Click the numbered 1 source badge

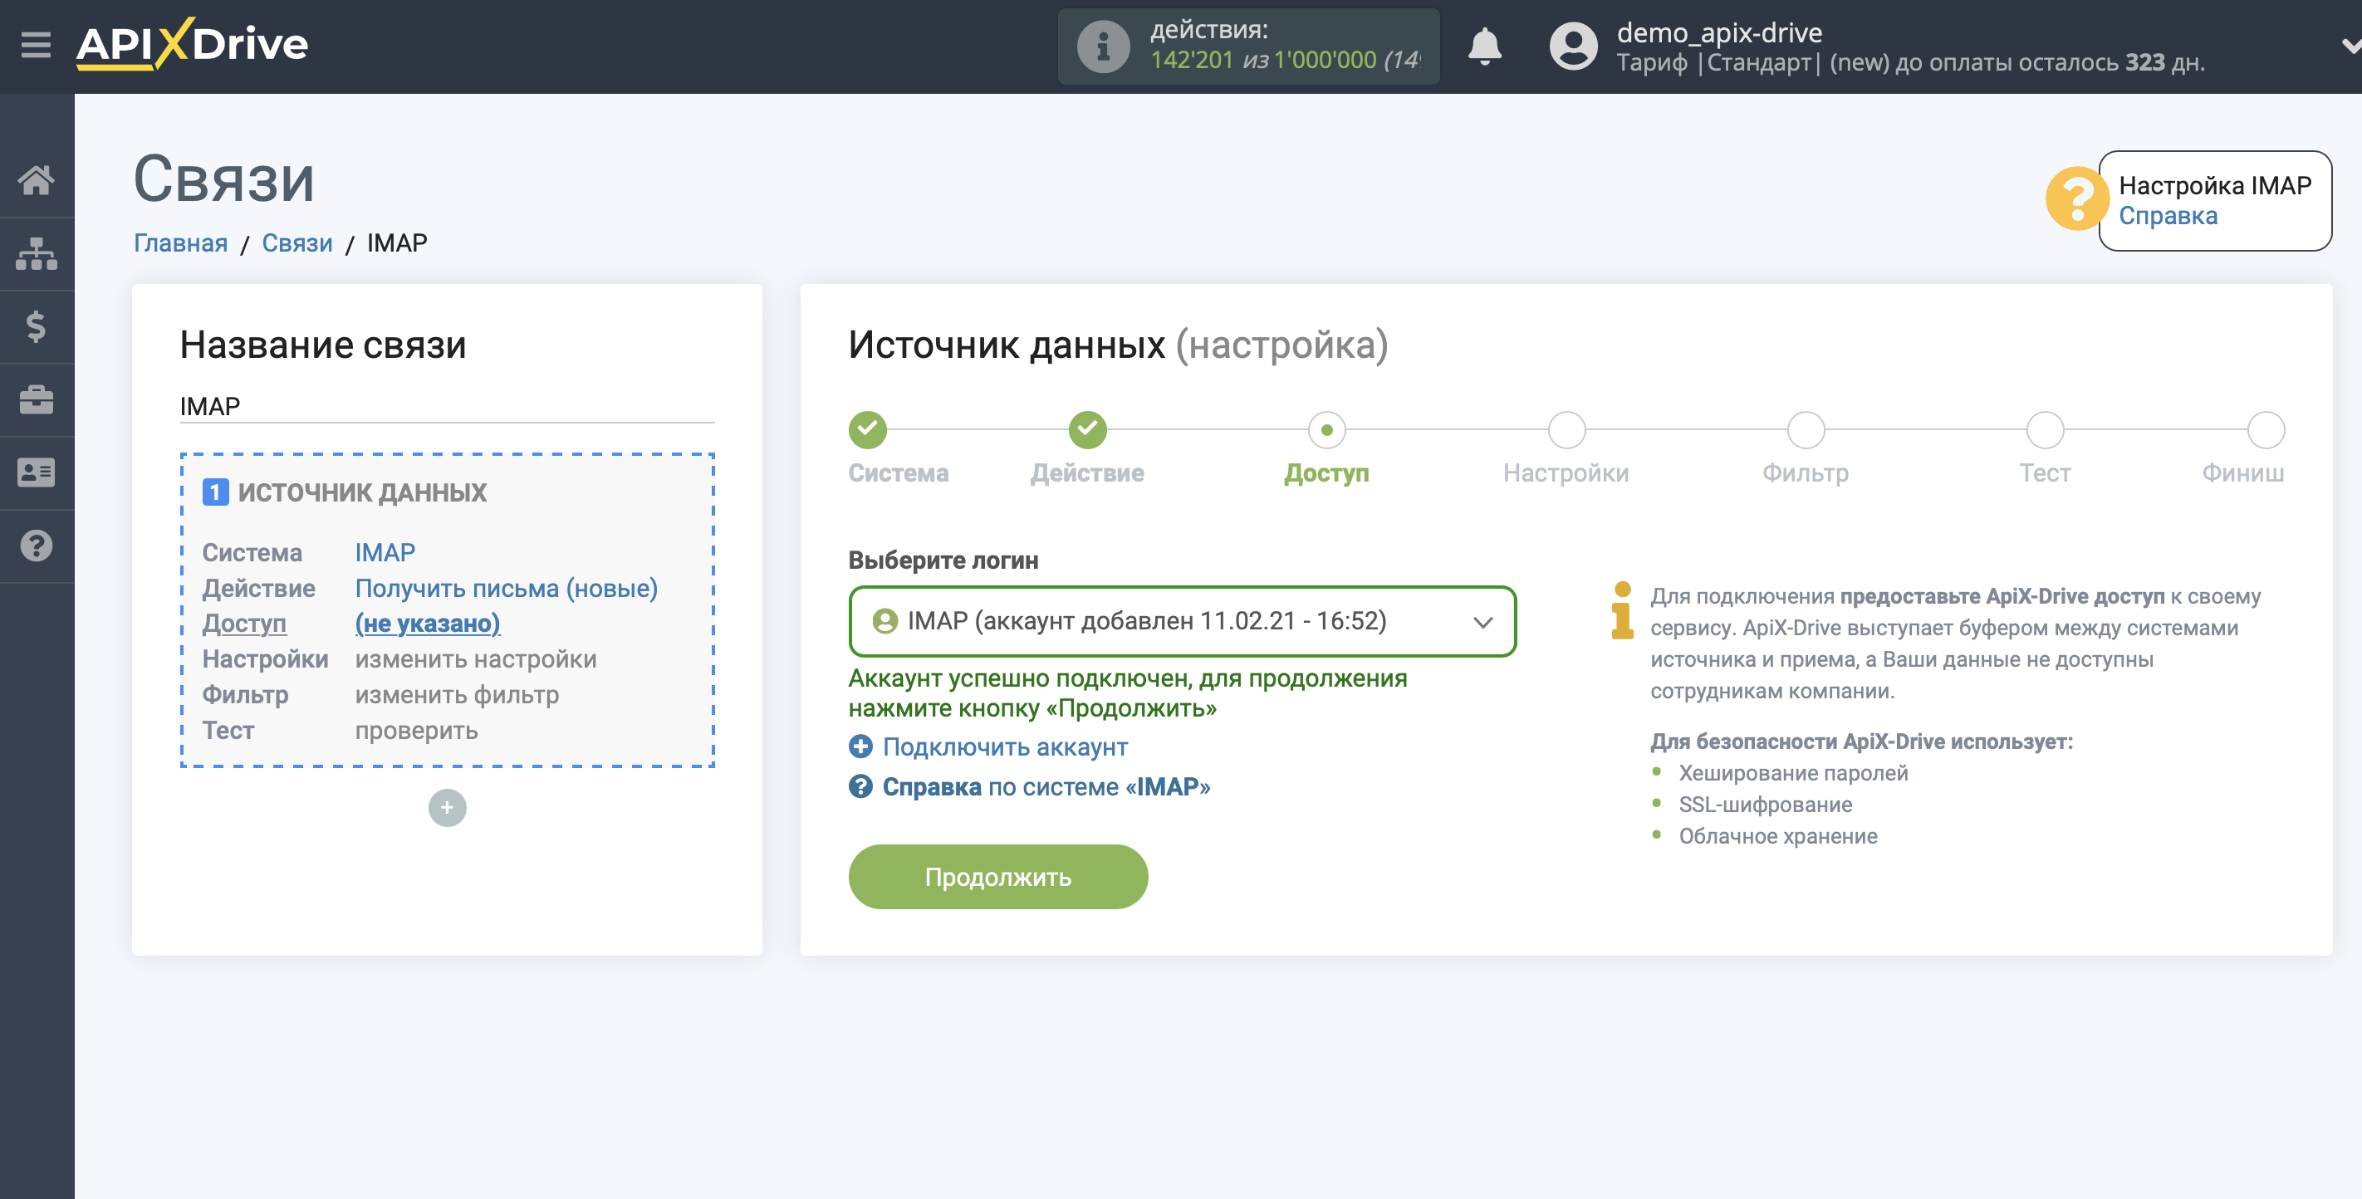click(x=214, y=492)
